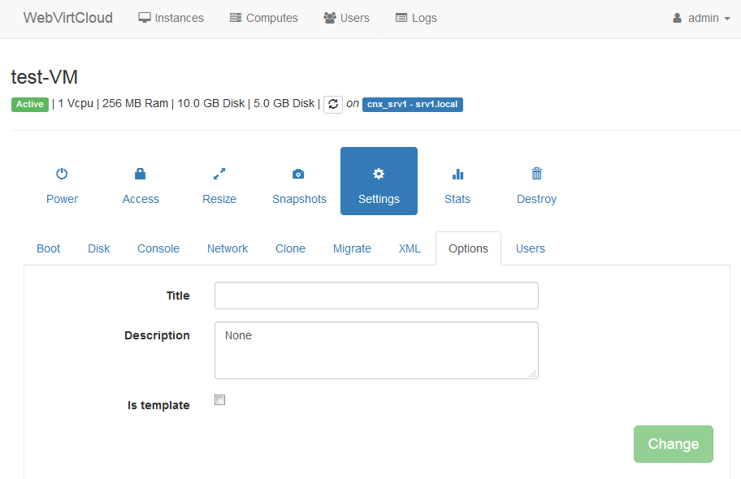Screen dimensions: 741x479
Task: Open Computes in the top navigation
Action: point(263,18)
